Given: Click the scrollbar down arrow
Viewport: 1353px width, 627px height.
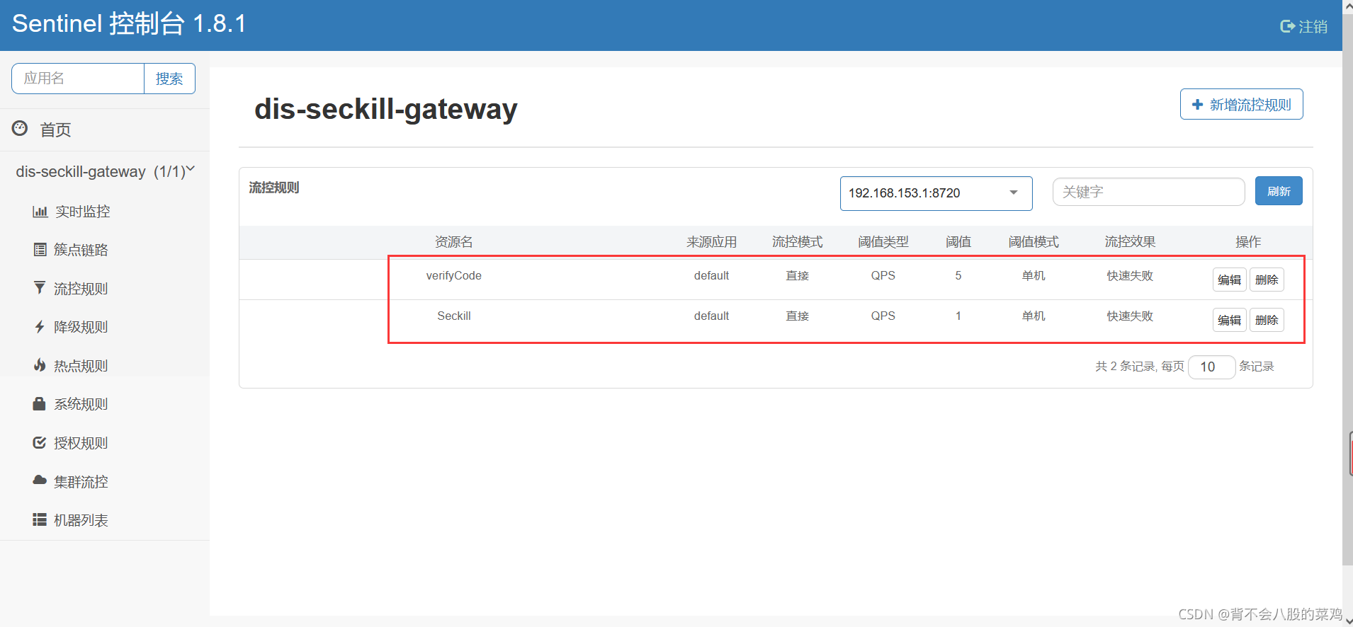Looking at the screenshot, I should 1348,621.
